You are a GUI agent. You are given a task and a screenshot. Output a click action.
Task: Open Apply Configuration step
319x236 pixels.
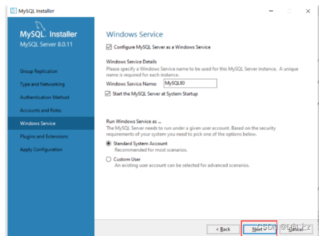pyautogui.click(x=41, y=149)
